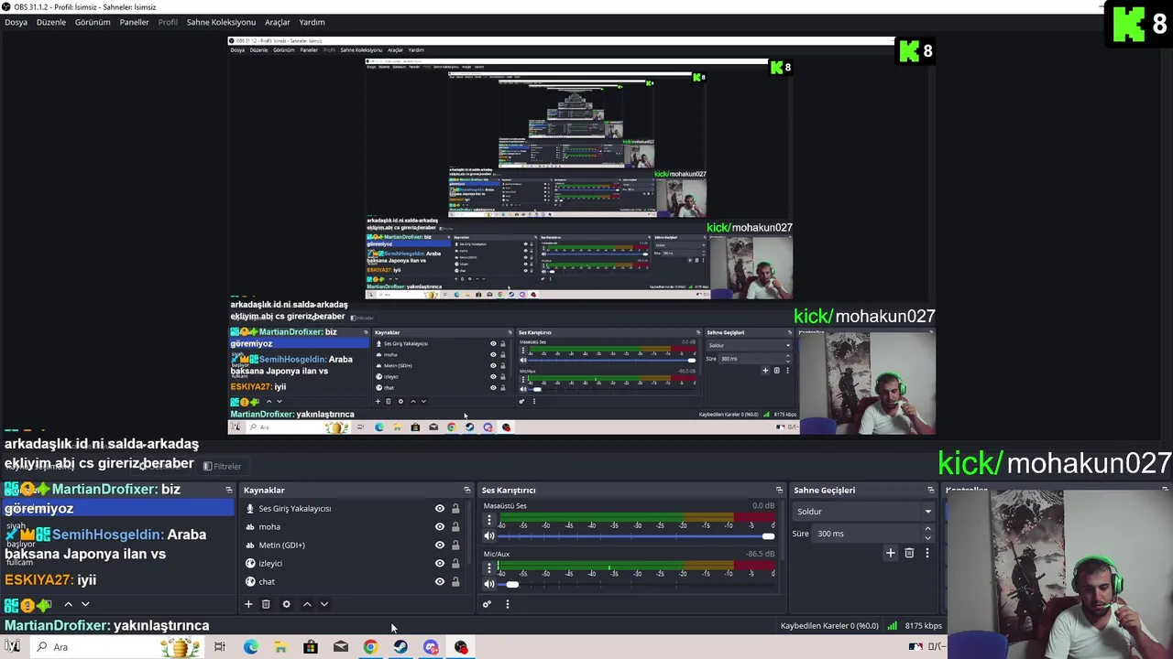
Task: Open the Paneller menu
Action: click(x=134, y=22)
